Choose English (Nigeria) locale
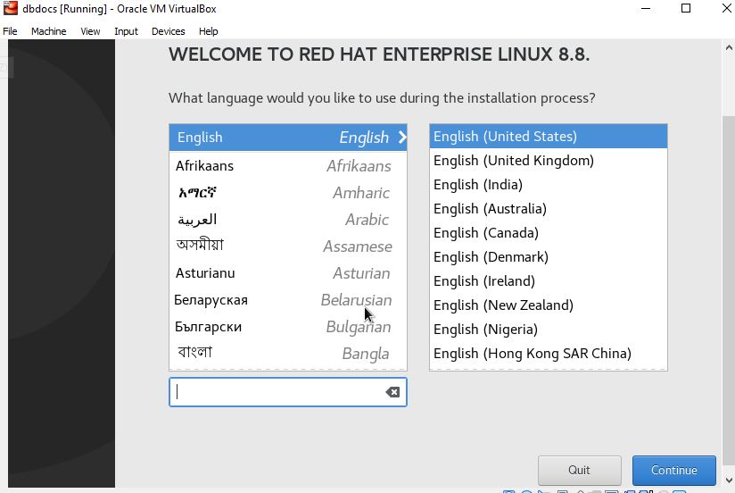Viewport: 735px width, 493px height. (x=549, y=330)
